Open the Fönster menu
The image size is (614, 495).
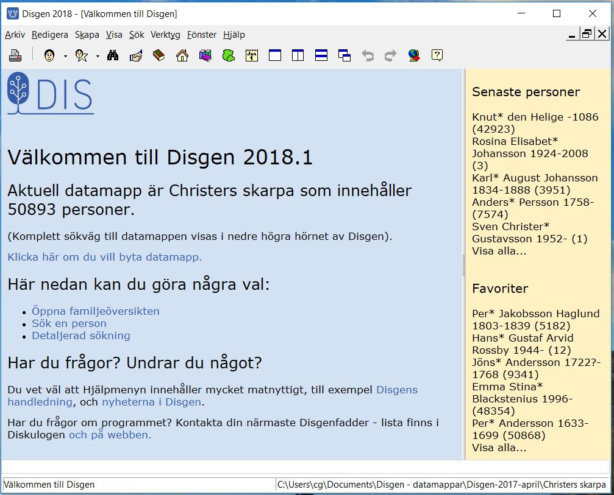coord(202,35)
